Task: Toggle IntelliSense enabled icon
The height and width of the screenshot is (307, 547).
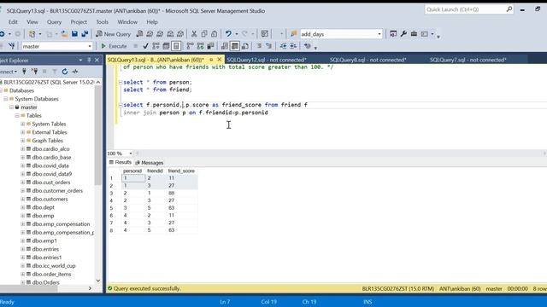Action: (176, 46)
